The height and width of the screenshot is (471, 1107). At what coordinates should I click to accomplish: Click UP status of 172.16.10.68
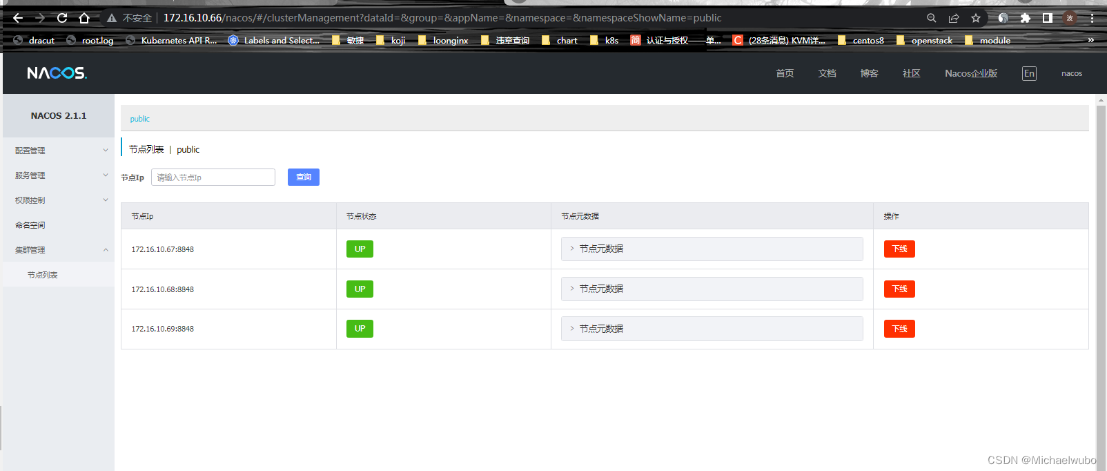(x=360, y=289)
